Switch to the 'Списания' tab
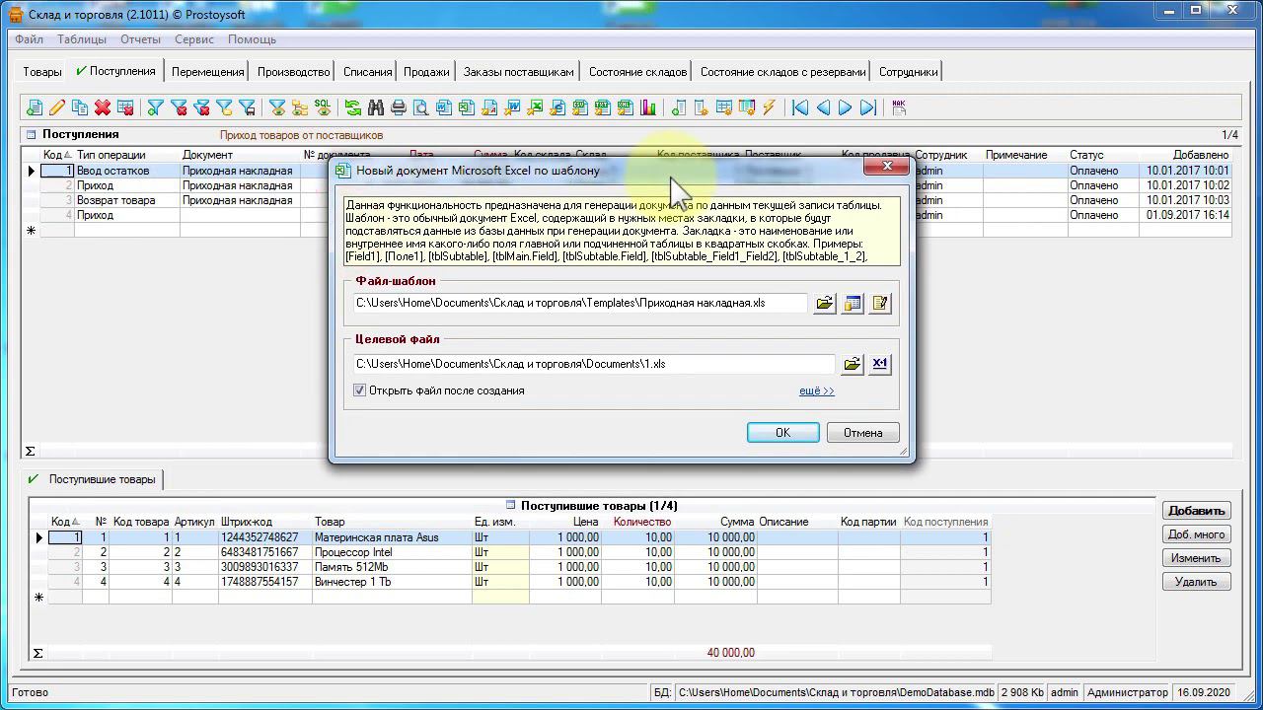 pyautogui.click(x=367, y=72)
